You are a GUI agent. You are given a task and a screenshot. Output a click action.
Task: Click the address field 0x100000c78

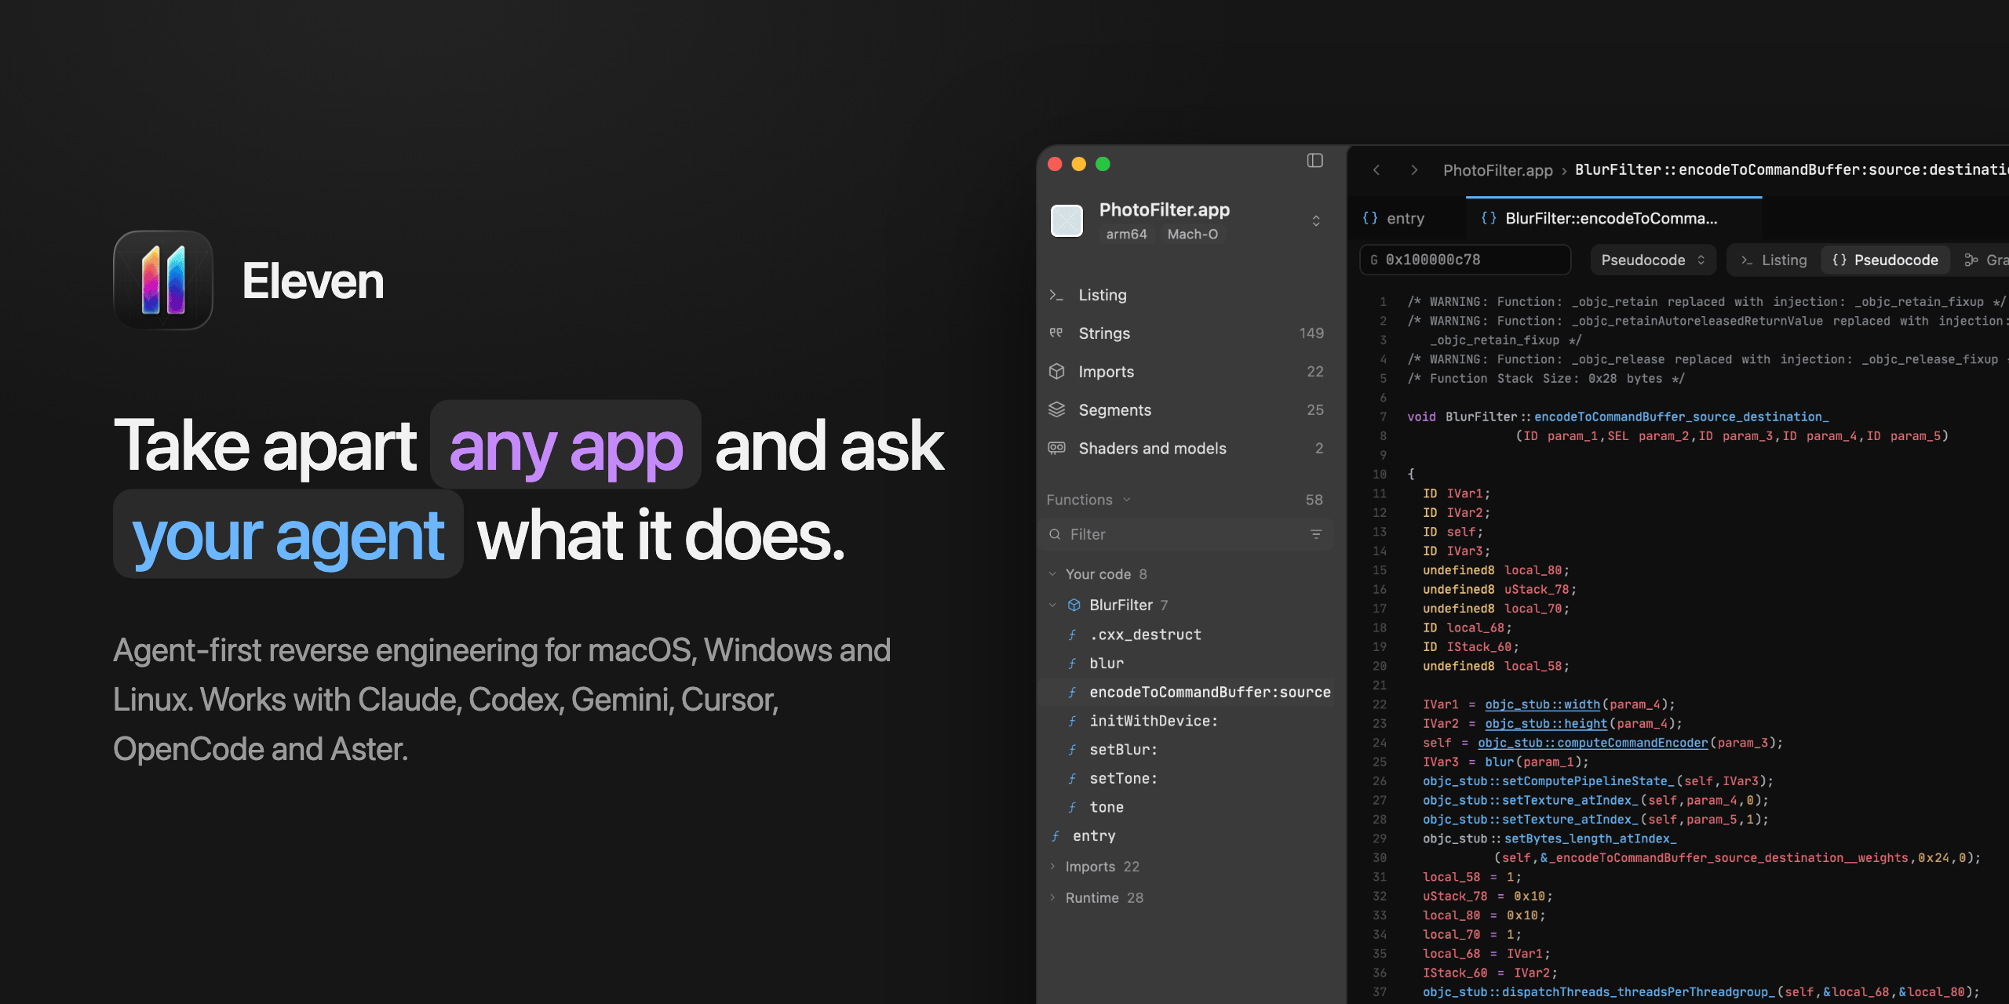point(1465,260)
